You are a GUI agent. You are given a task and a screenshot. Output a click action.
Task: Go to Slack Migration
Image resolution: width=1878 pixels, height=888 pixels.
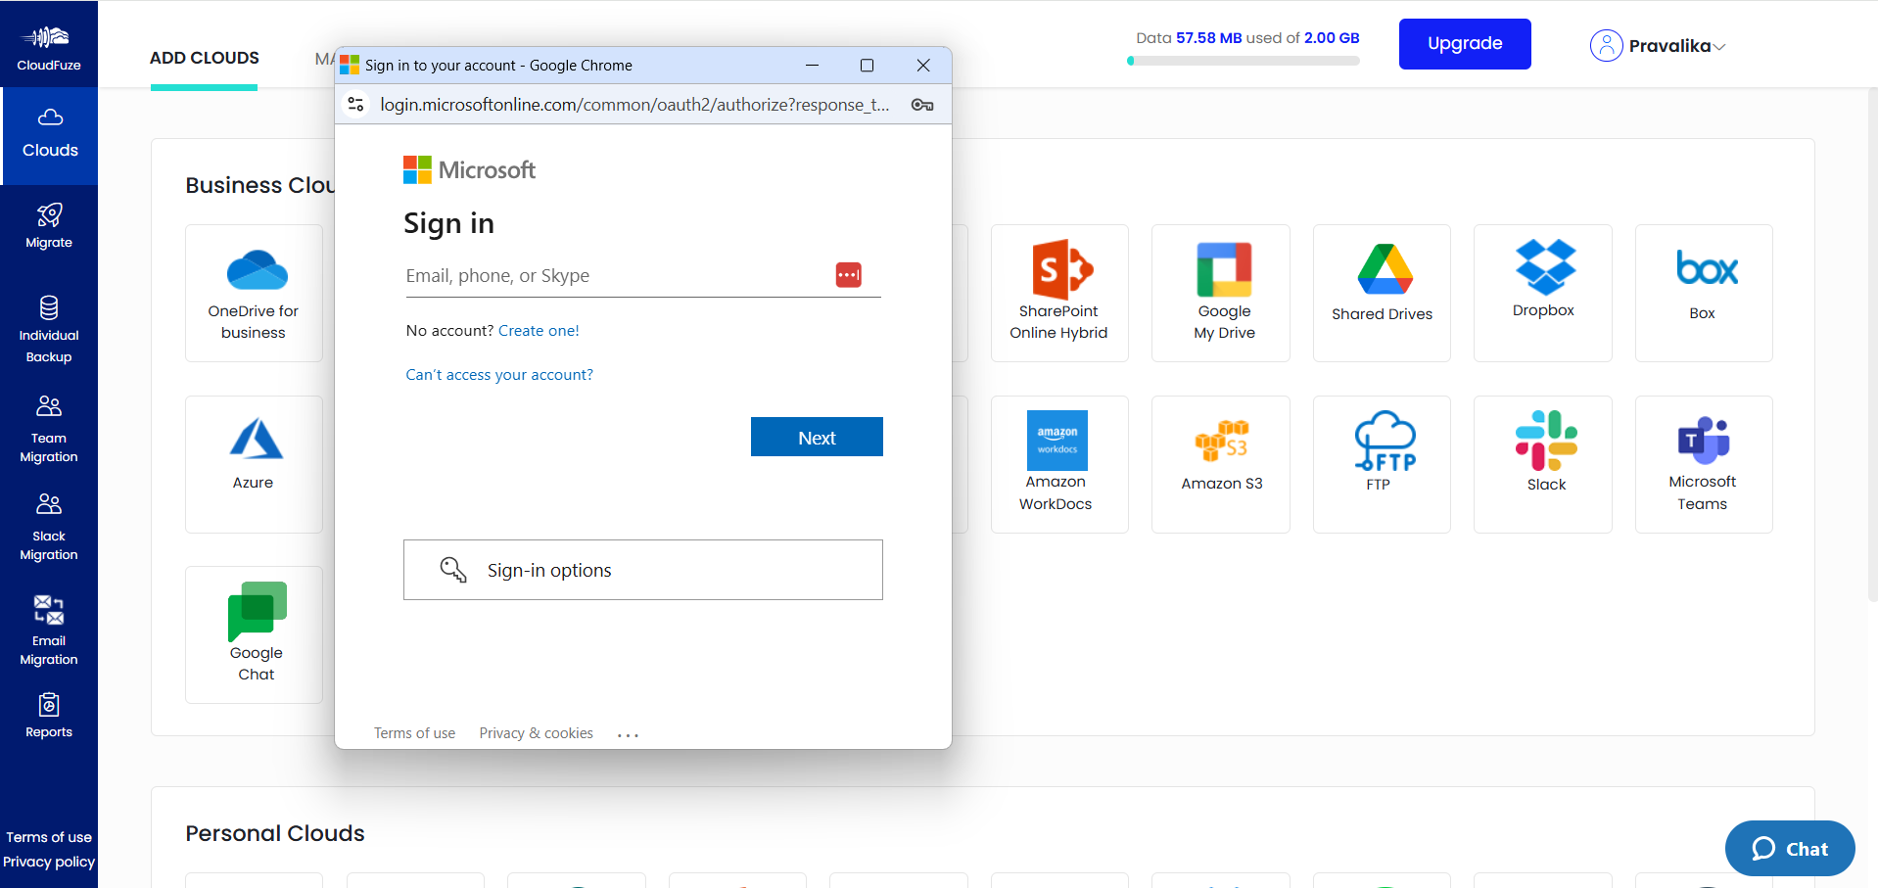[x=49, y=527]
